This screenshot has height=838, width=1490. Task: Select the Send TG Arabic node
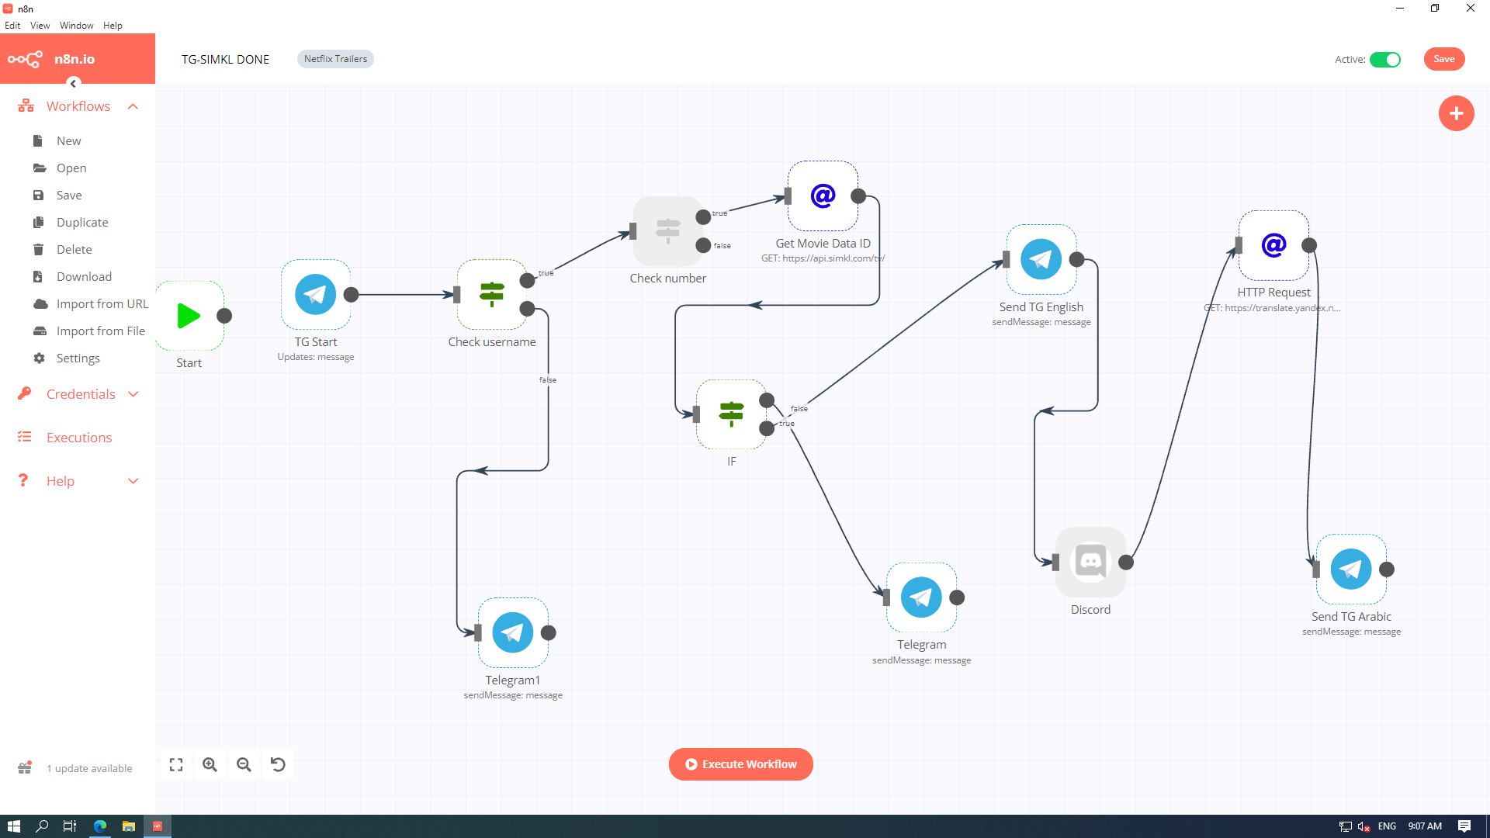point(1350,570)
